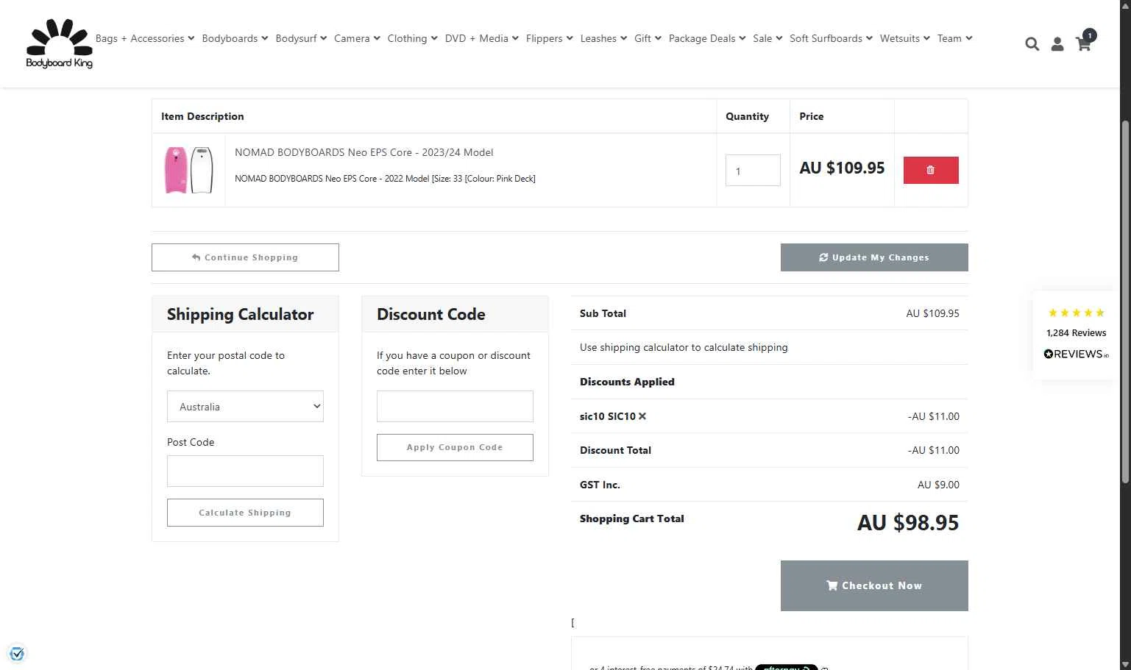
Task: Remove the SIC10 discount code
Action: click(x=642, y=416)
